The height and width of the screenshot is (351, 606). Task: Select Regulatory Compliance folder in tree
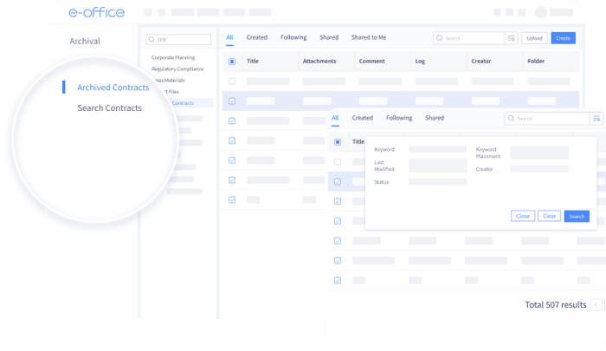(x=177, y=68)
